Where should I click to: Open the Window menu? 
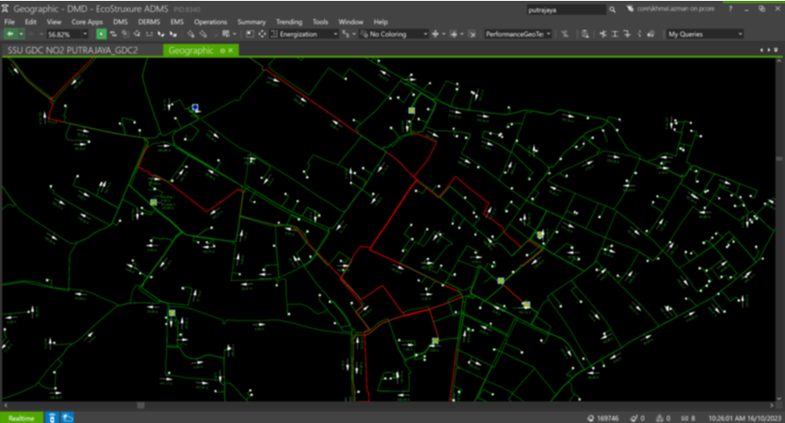click(x=350, y=22)
